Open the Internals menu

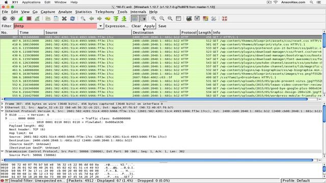(x=138, y=12)
